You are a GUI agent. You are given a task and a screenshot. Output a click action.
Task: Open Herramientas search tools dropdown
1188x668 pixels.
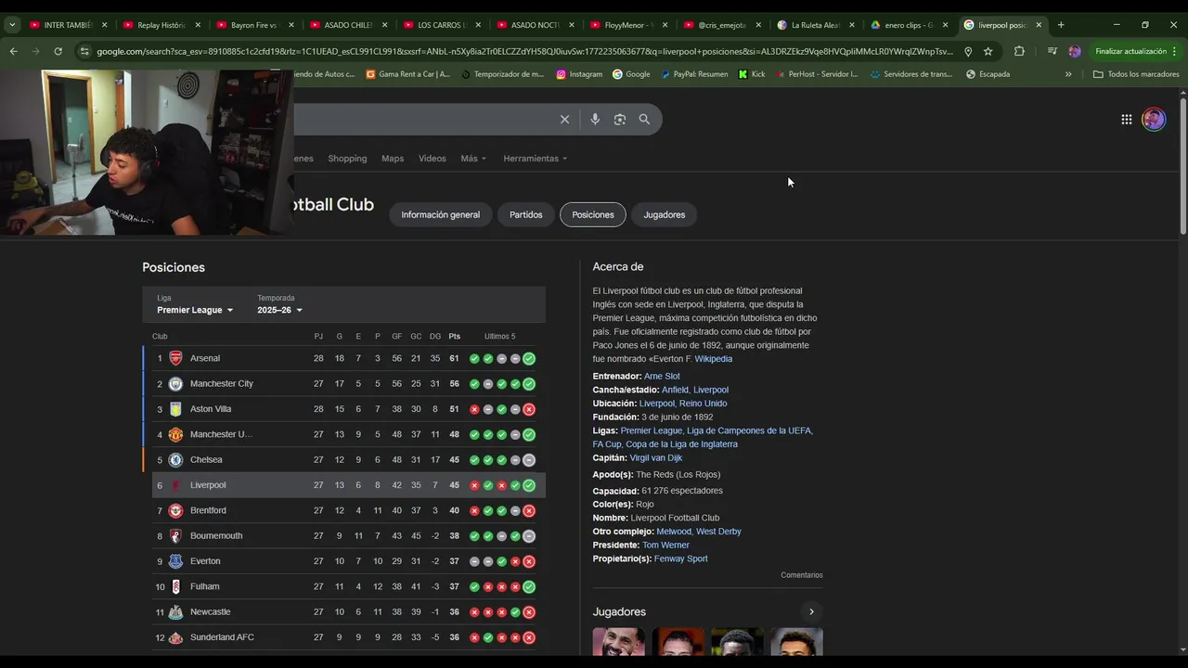click(536, 159)
